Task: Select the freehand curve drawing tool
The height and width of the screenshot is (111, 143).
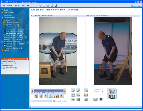Action: [78, 95]
